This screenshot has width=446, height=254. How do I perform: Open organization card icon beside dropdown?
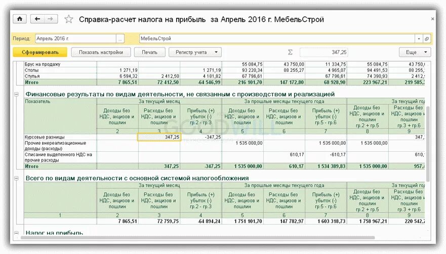click(427, 38)
